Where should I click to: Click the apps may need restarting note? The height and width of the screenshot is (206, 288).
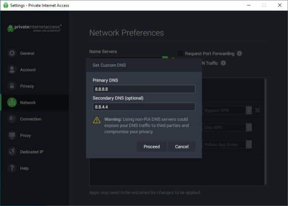click(x=145, y=192)
